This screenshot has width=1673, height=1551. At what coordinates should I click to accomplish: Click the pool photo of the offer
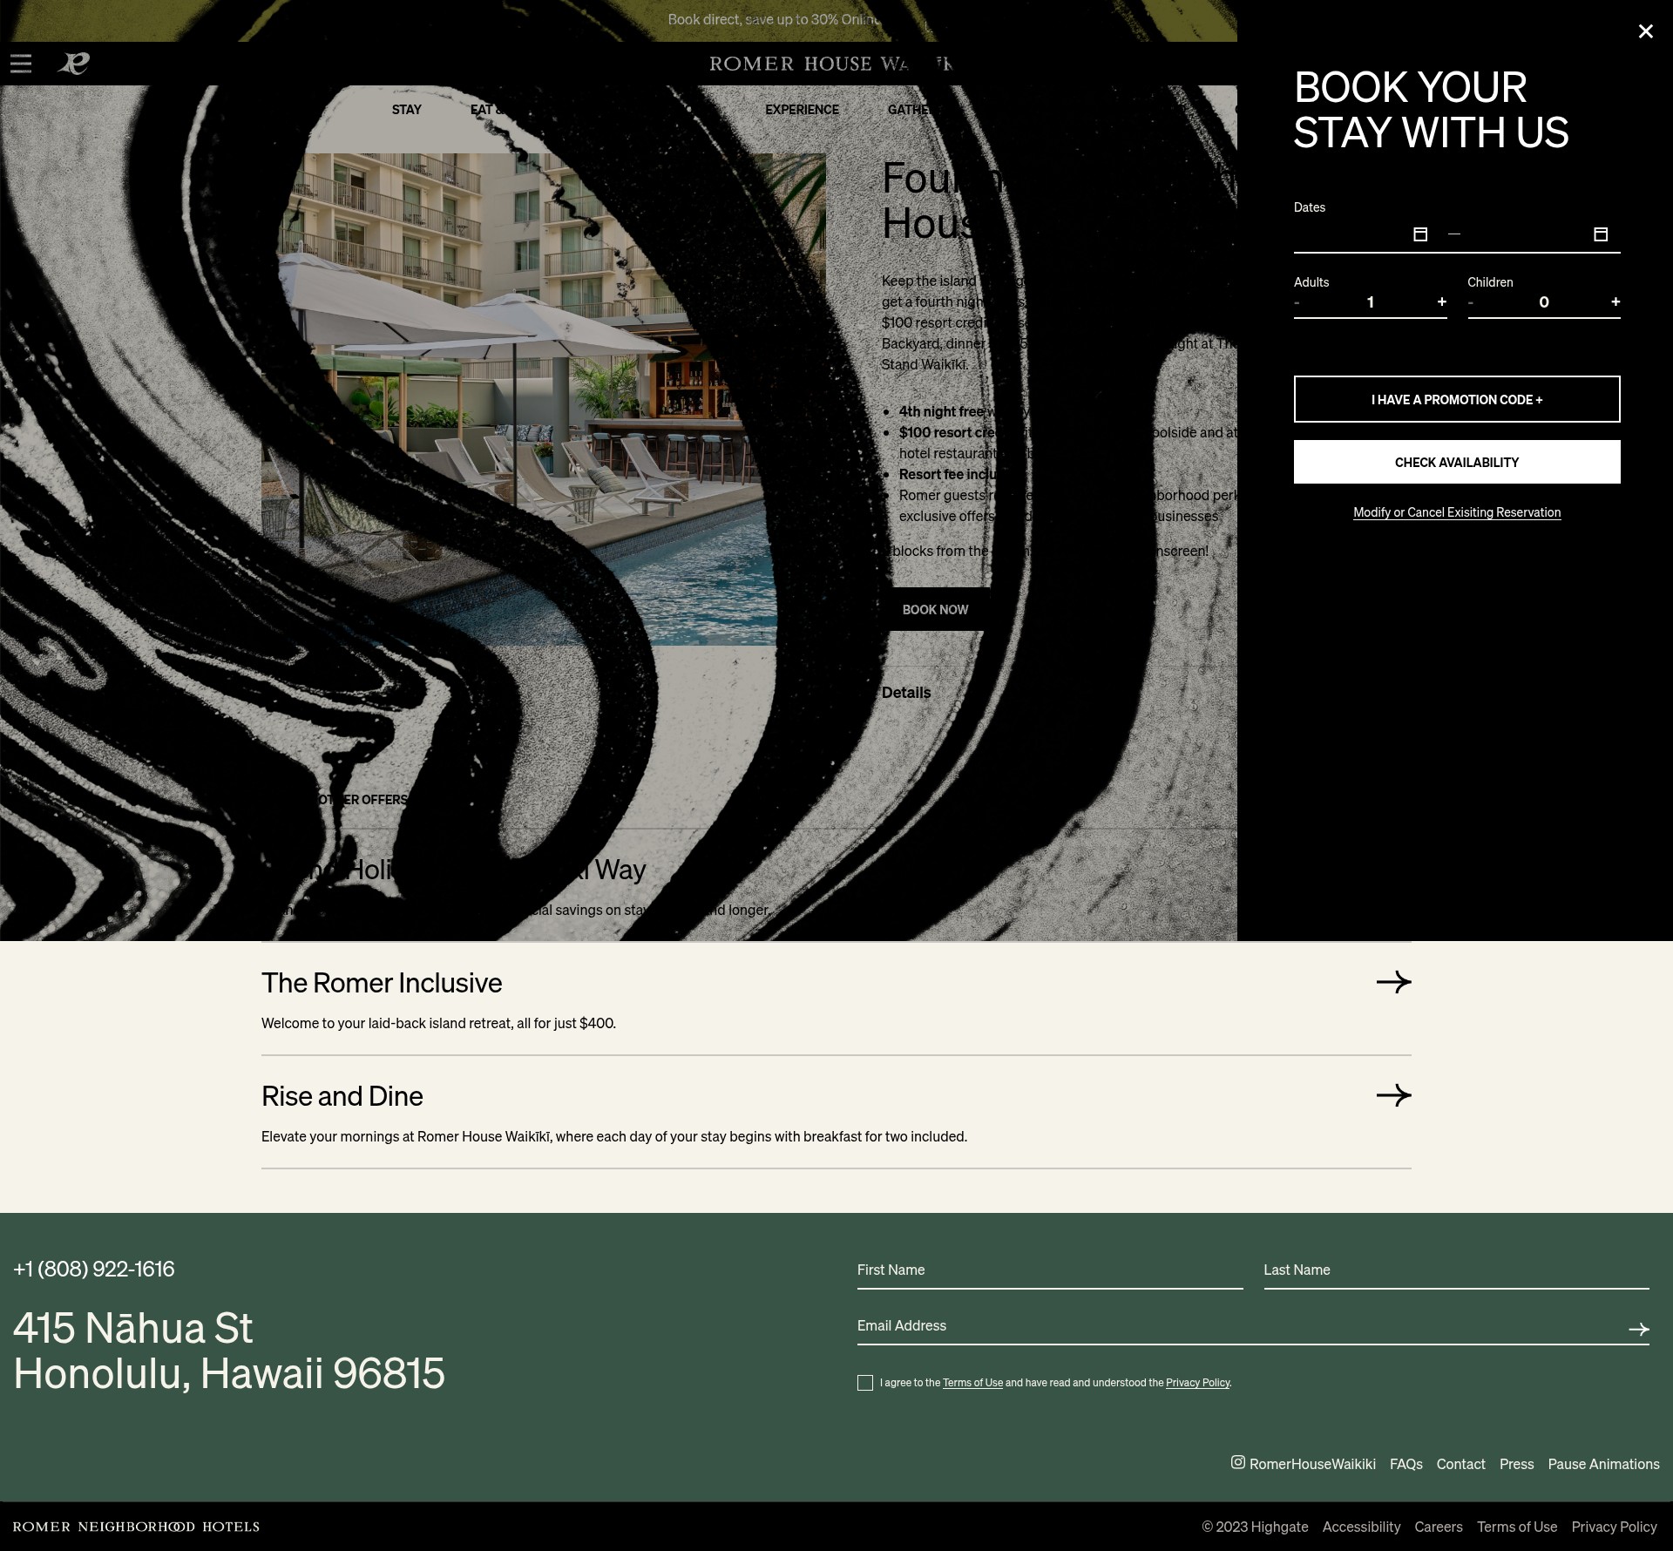coord(544,399)
